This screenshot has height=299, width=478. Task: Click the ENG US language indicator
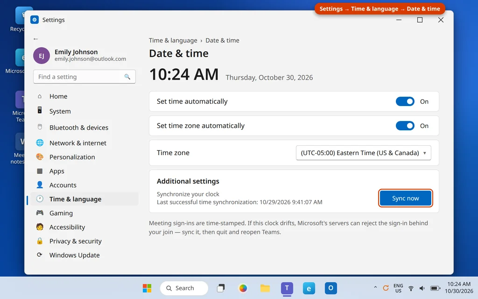[x=398, y=288]
